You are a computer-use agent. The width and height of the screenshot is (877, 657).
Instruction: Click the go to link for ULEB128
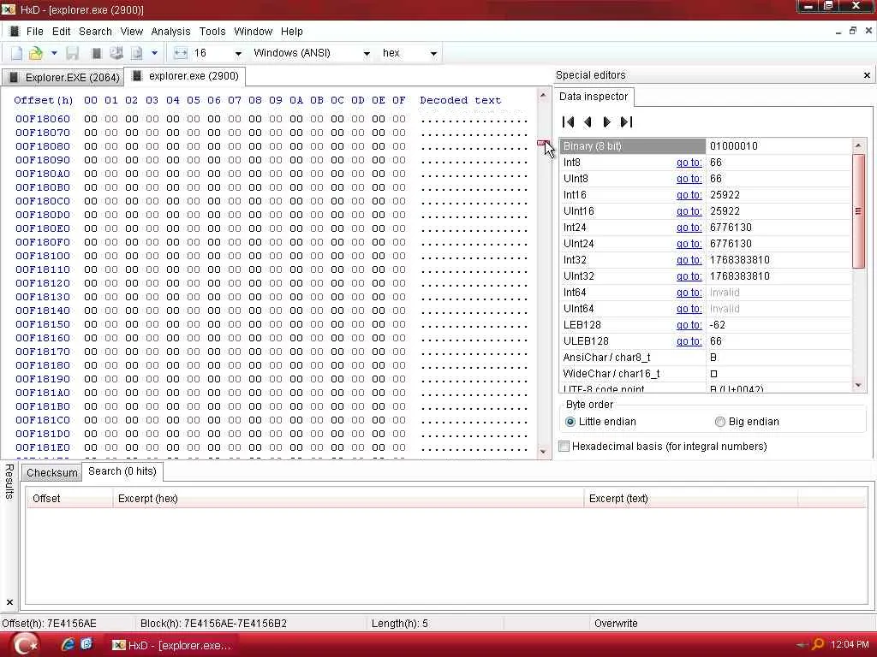tap(689, 340)
